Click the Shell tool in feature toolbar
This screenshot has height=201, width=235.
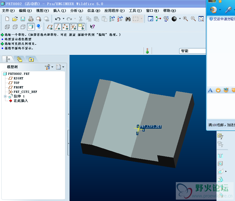(220, 164)
